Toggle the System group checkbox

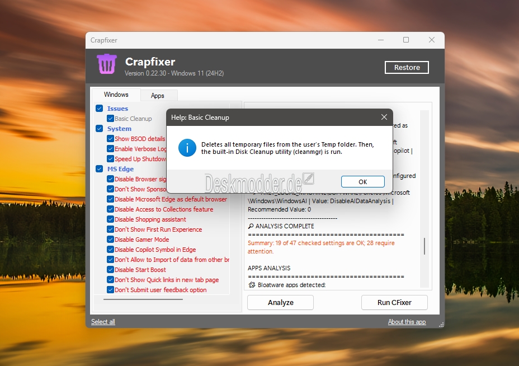tap(100, 129)
